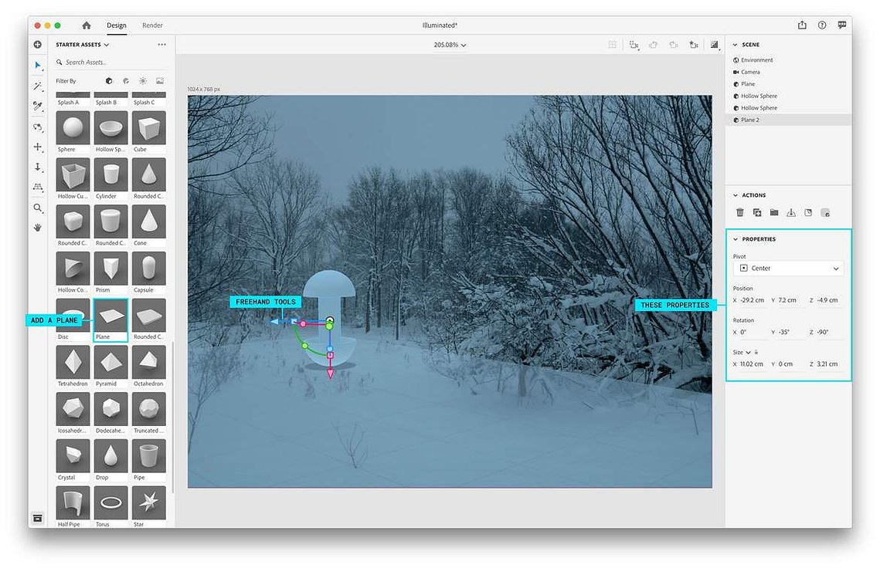Screen dimensions: 880x568
Task: Select Camera in the Scene list
Action: pyautogui.click(x=788, y=72)
